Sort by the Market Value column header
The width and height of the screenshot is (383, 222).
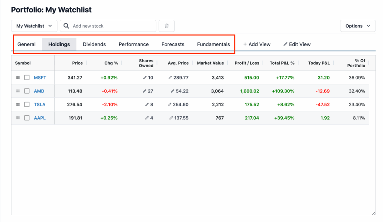(210, 63)
